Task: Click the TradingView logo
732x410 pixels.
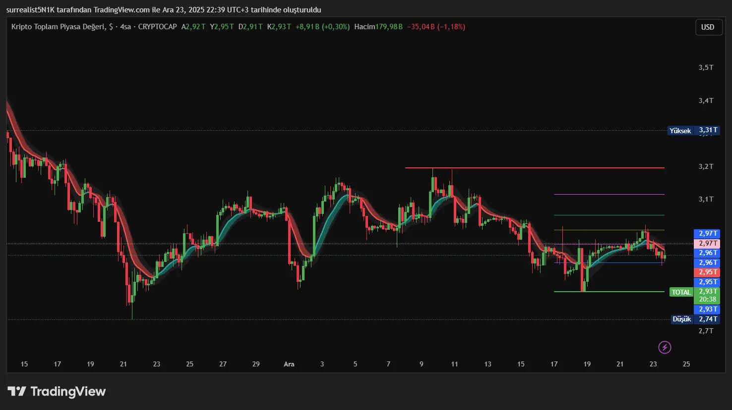Action: (x=57, y=392)
